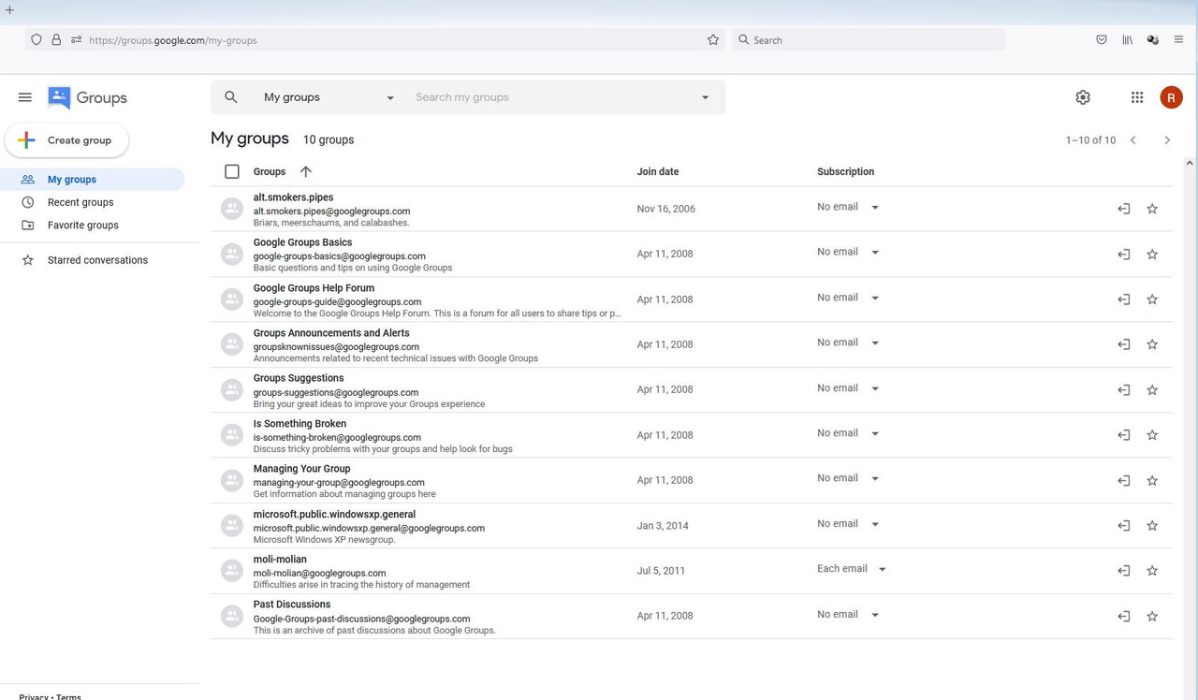
Task: Change Is Something Broken subscription dropdown
Action: (x=848, y=433)
